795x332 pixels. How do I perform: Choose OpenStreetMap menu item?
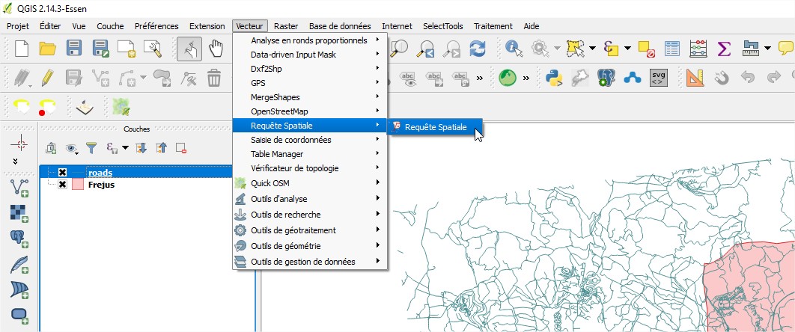310,111
